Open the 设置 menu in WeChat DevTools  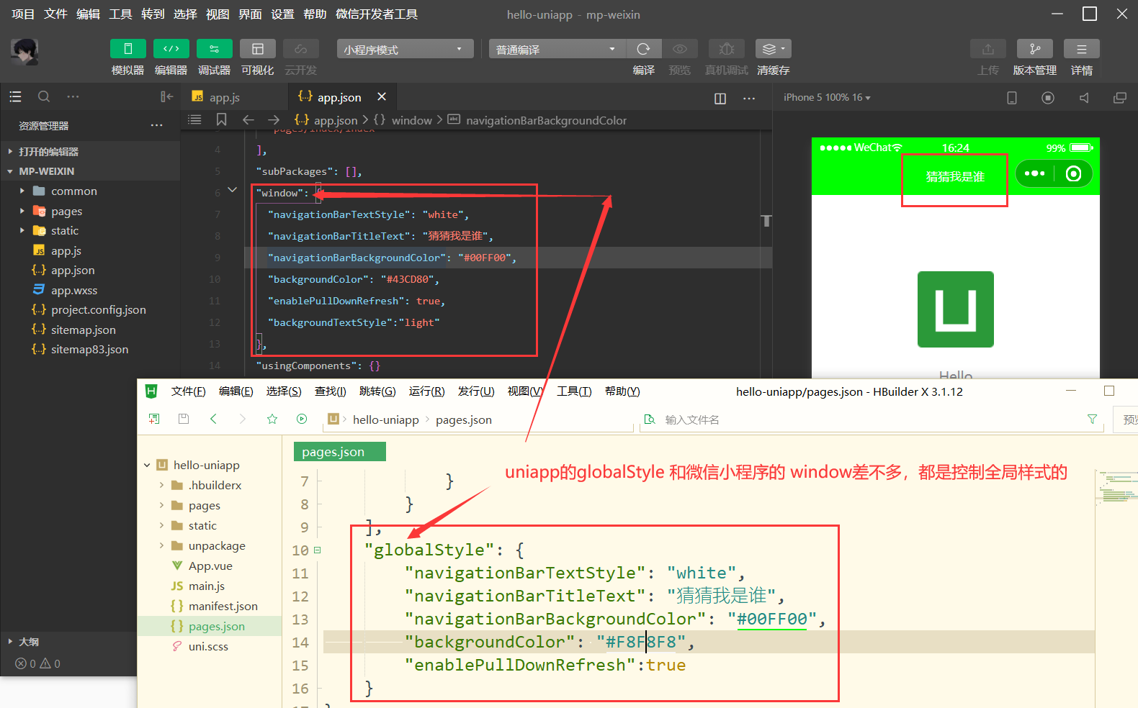pyautogui.click(x=282, y=14)
